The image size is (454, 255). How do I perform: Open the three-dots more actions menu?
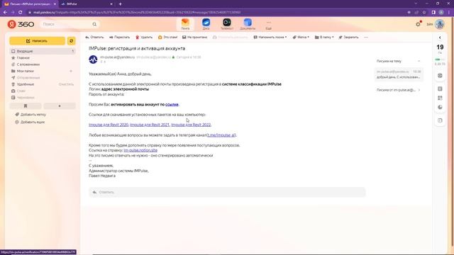coord(366,38)
